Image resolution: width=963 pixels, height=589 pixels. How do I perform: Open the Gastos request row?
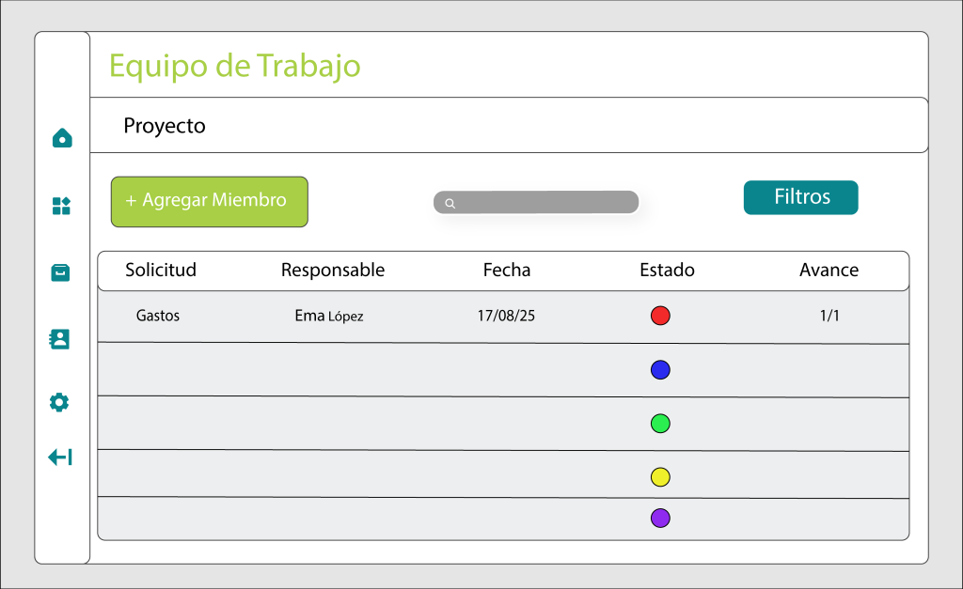point(503,317)
